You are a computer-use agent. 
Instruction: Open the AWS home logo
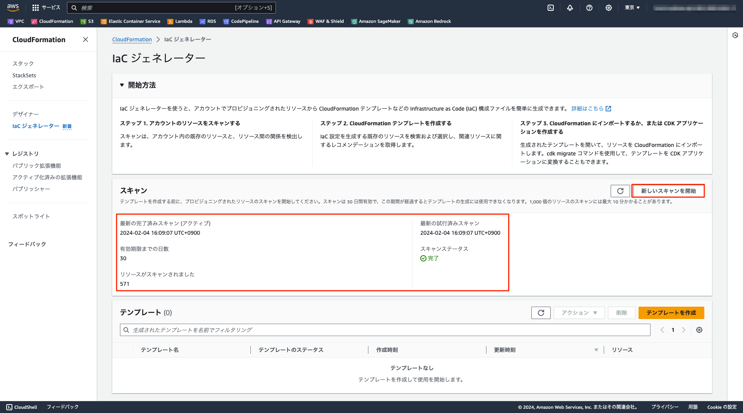click(x=13, y=7)
